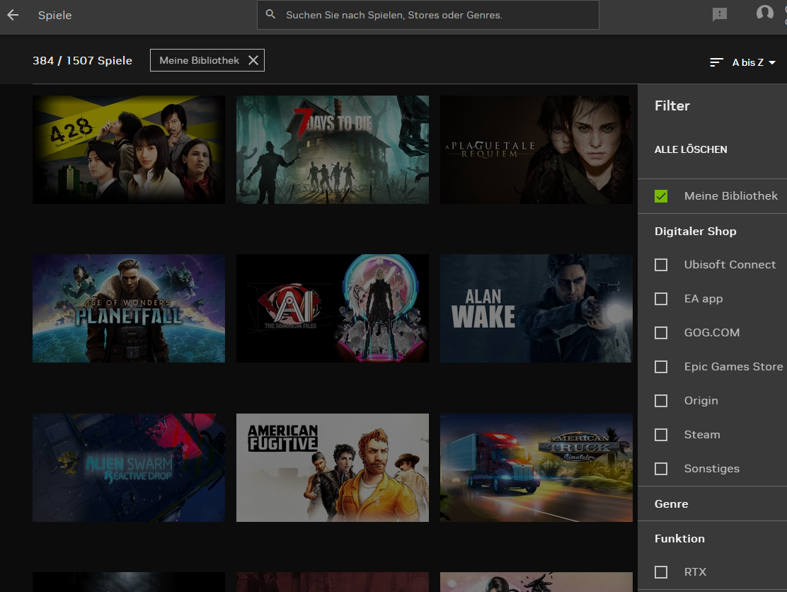Uncheck the Meine Bibliothek checkbox
The width and height of the screenshot is (787, 592).
(661, 196)
